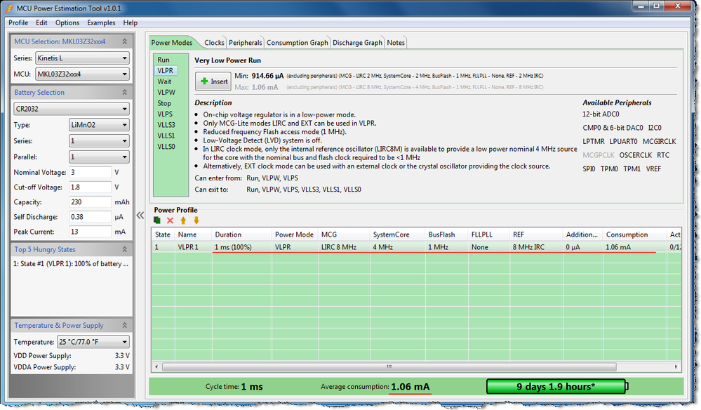Viewport: 701px width, 410px height.
Task: Switch to the Consumption Graph tab
Action: click(x=298, y=43)
